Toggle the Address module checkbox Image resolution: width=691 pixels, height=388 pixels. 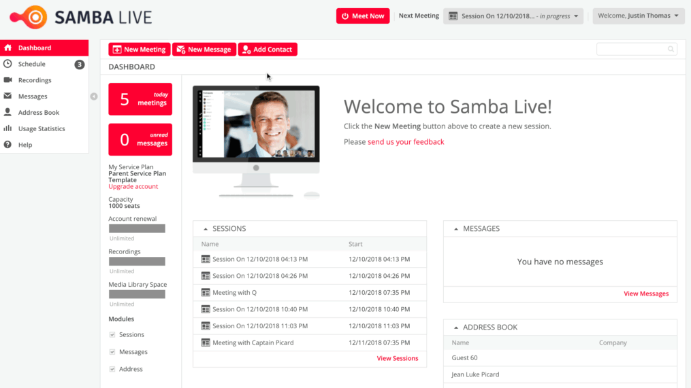(x=112, y=369)
